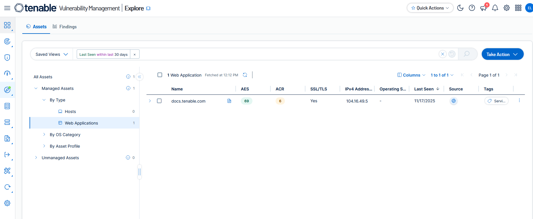Collapse the asset tree panel arrow
Image resolution: width=533 pixels, height=219 pixels.
pyautogui.click(x=140, y=77)
